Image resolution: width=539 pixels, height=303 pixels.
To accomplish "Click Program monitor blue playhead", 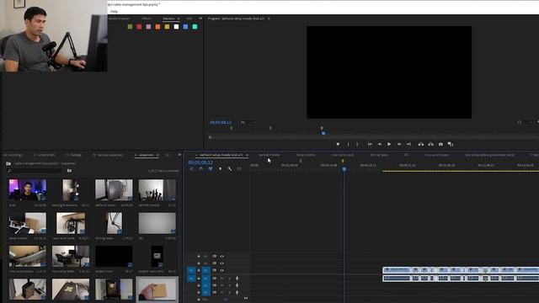I will [323, 133].
